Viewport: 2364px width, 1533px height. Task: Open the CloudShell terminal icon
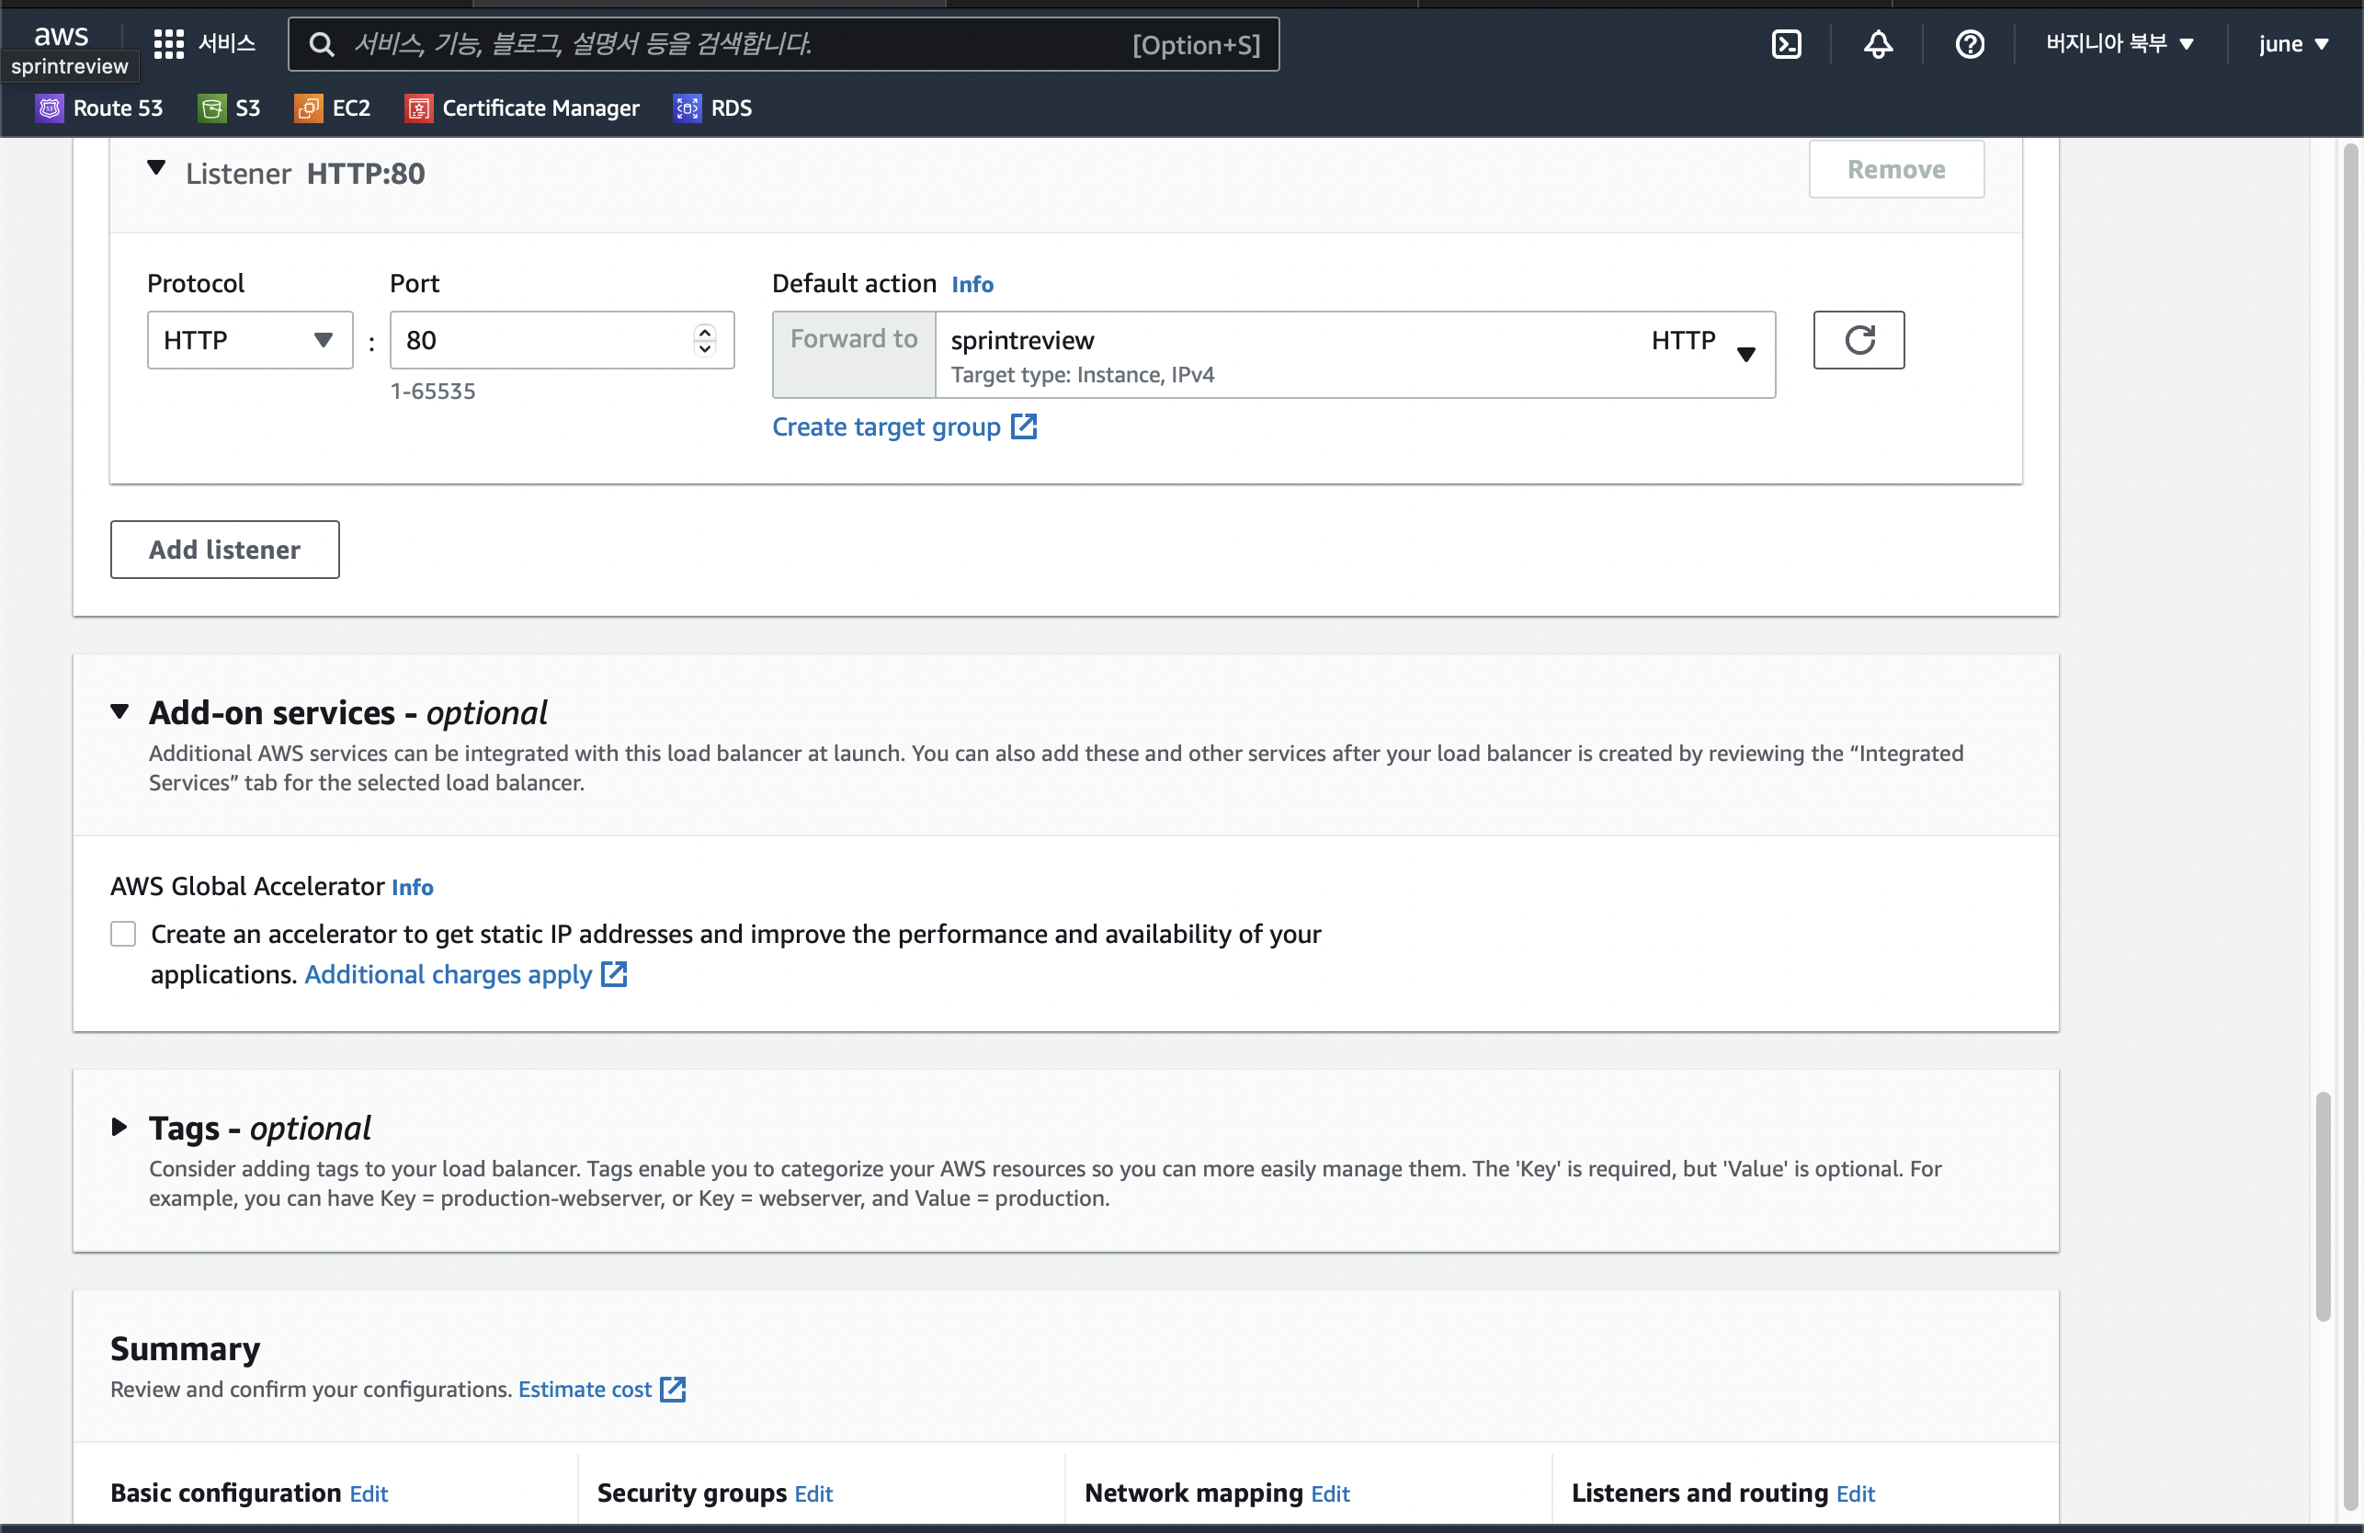pos(1786,44)
